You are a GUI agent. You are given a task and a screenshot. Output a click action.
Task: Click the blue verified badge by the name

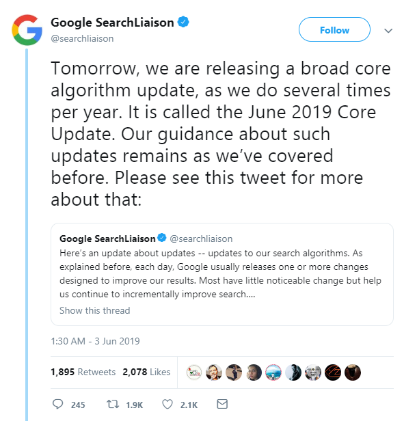183,22
